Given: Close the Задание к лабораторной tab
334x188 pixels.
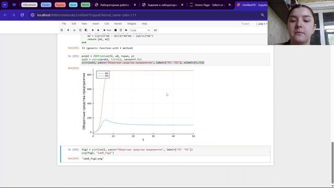Looking at the screenshot, I should click(x=182, y=5).
